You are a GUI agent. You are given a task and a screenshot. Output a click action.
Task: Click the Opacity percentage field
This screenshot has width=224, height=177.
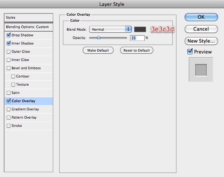click(137, 38)
